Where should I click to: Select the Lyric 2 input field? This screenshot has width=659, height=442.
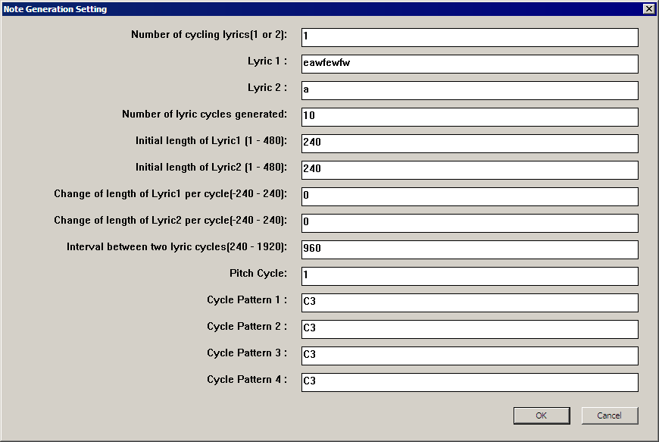(470, 90)
